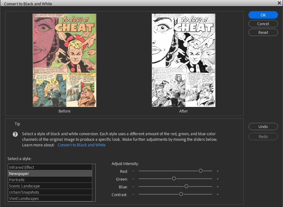
Task: Click the Tip question mark icon
Action: (15, 134)
